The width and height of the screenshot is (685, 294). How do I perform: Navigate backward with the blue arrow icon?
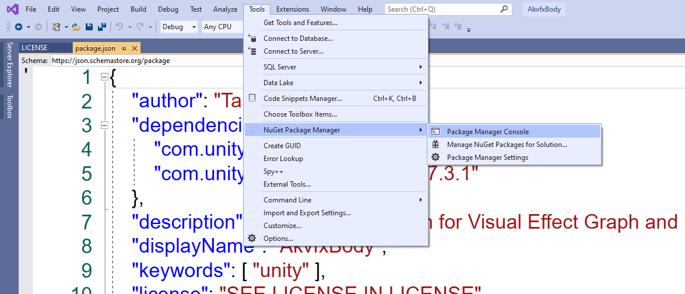(x=19, y=27)
